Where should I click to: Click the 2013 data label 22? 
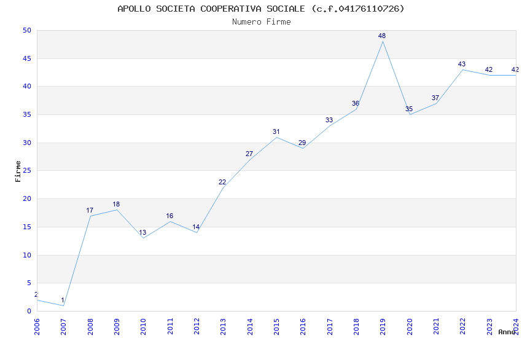(222, 182)
